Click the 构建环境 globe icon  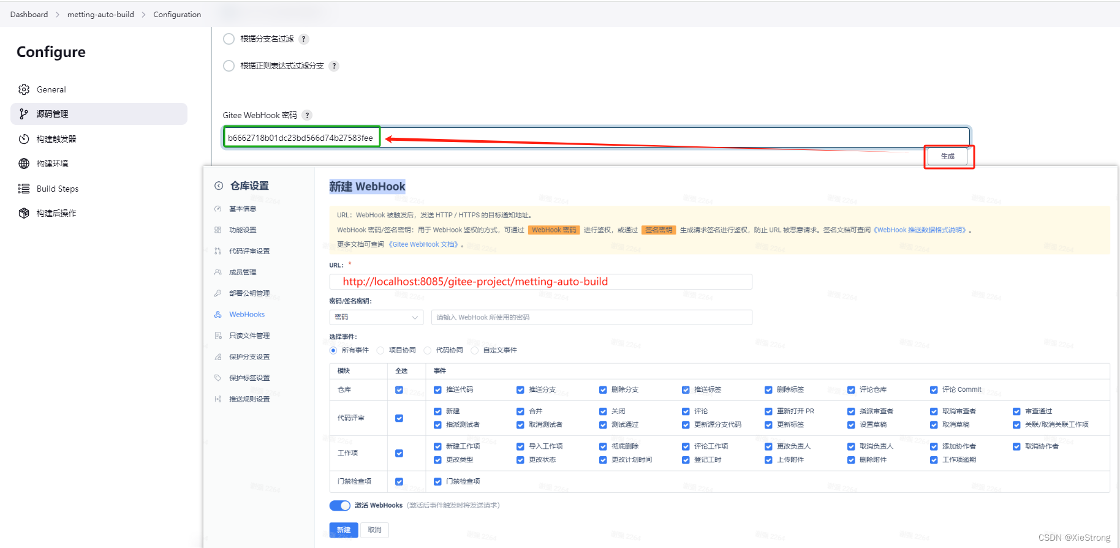(24, 163)
